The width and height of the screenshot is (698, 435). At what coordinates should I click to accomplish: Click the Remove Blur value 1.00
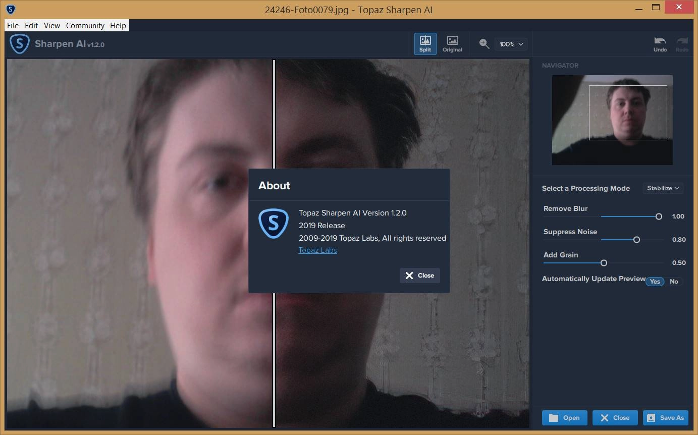tap(678, 216)
